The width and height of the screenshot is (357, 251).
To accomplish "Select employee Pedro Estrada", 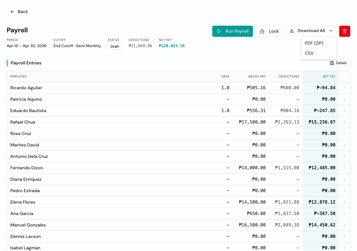I will 25,191.
